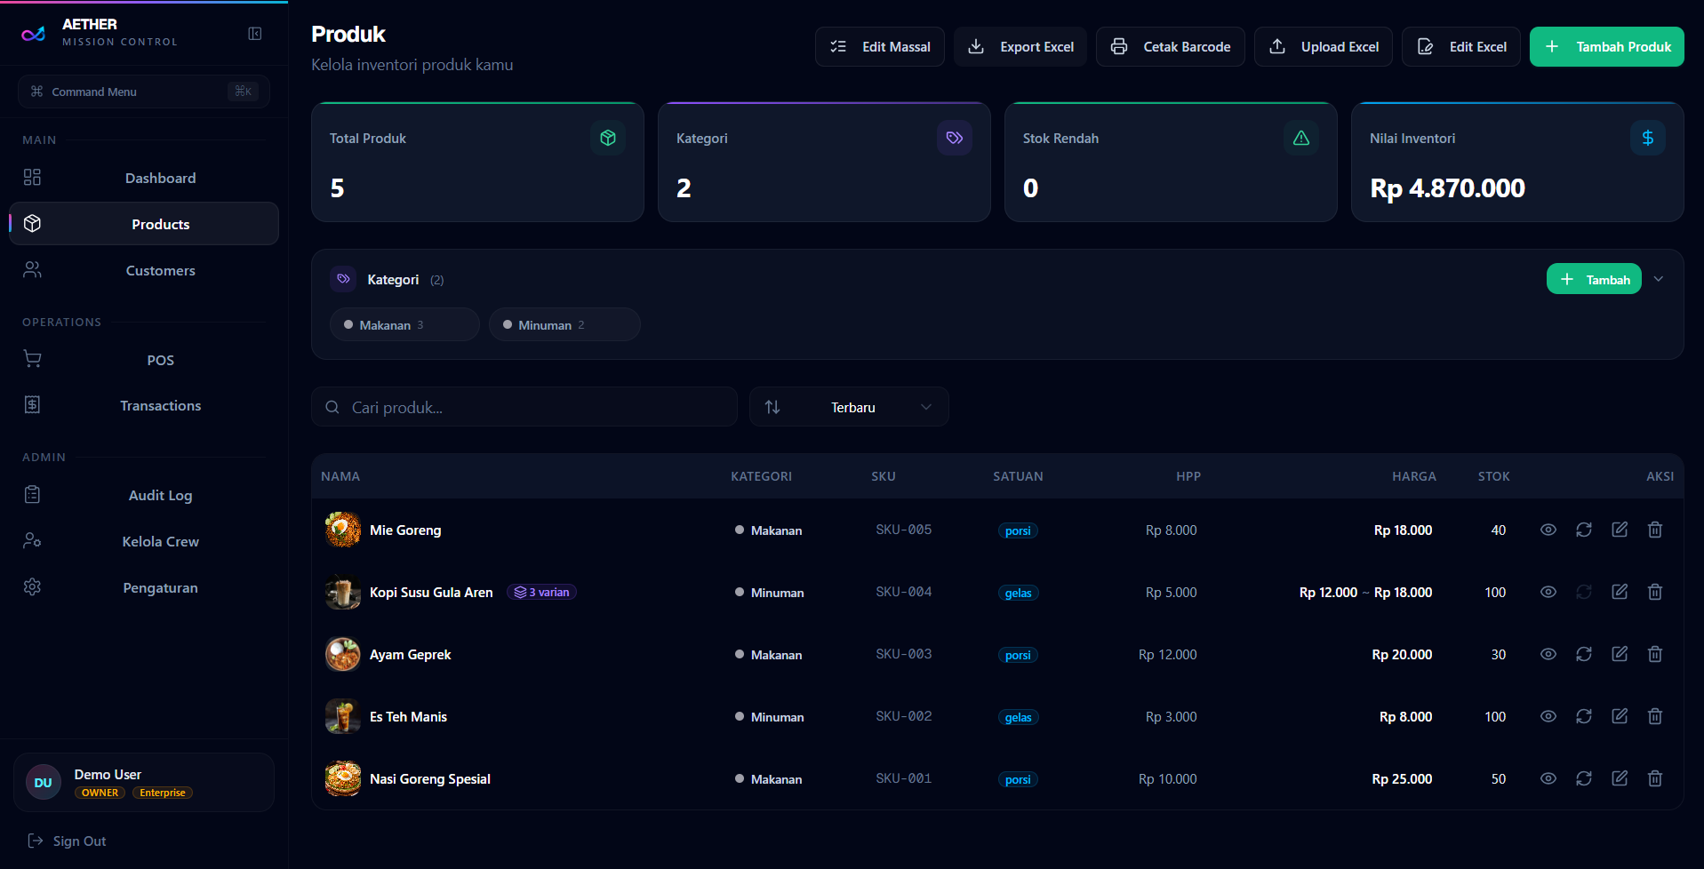The height and width of the screenshot is (869, 1704).
Task: Click the Stok Rendah warning icon
Action: point(1301,138)
